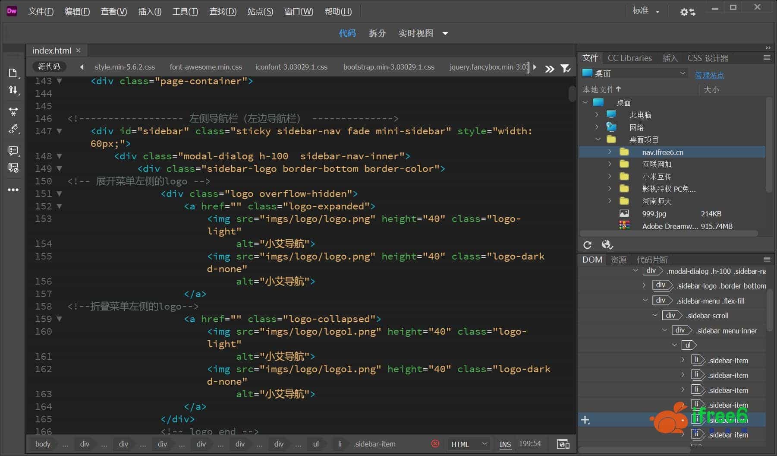Expand the nav.ifree6.cn folder

coord(610,152)
